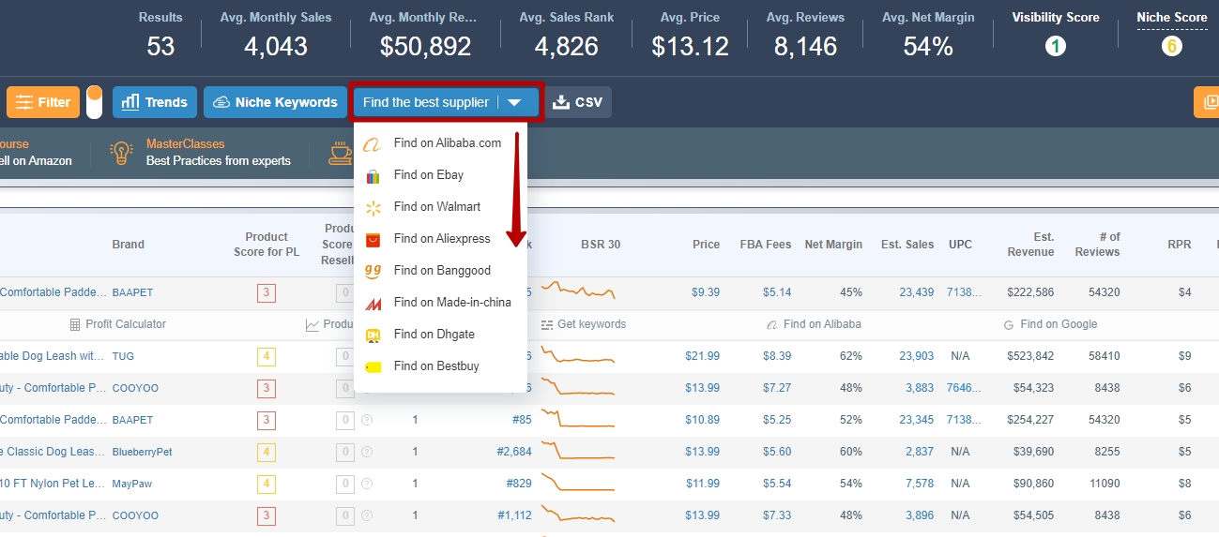Click the Niche Score badge showing 6
This screenshot has width=1219, height=537.
tap(1172, 46)
